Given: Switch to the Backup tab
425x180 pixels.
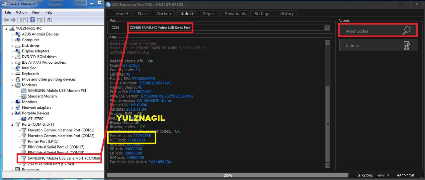Looking at the screenshot, I should (164, 14).
